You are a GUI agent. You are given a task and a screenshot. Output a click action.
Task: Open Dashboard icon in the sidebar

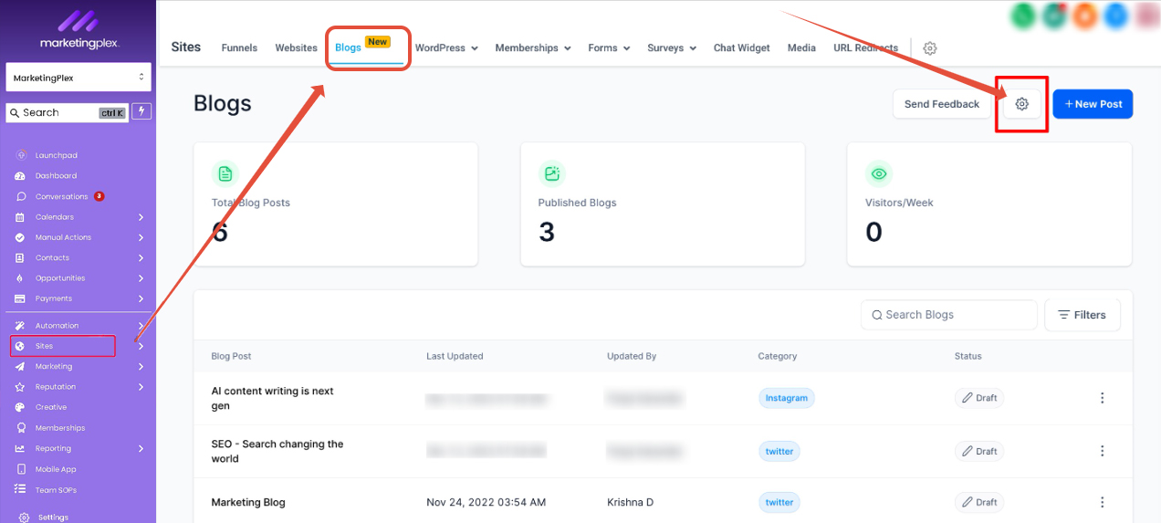[20, 175]
